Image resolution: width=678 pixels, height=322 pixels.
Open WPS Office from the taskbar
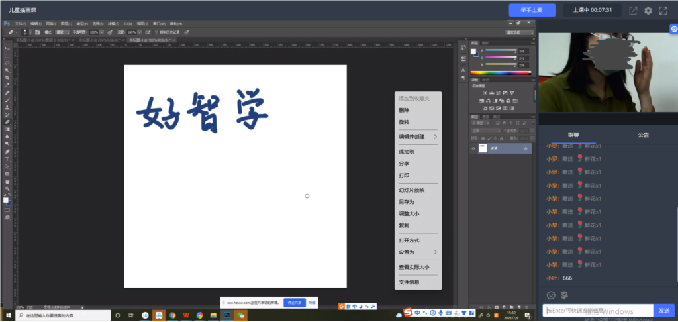coord(186,315)
